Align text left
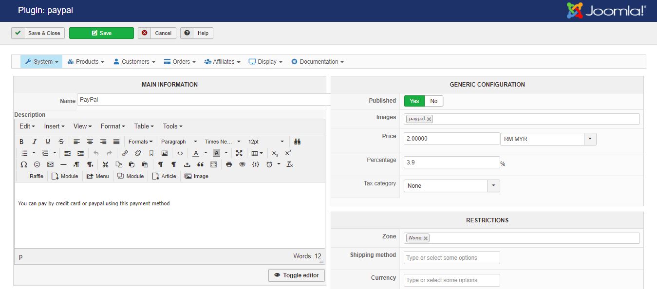This screenshot has height=289, width=657. [77, 142]
